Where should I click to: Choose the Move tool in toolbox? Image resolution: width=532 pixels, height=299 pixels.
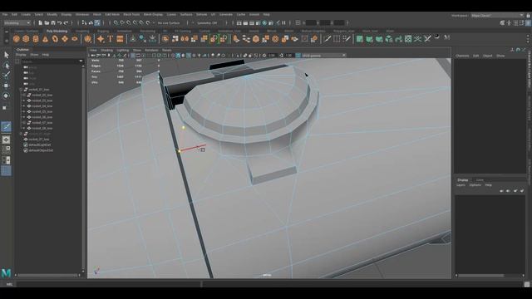tap(6, 86)
